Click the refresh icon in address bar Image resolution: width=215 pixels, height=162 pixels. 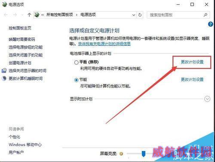pos(140,15)
